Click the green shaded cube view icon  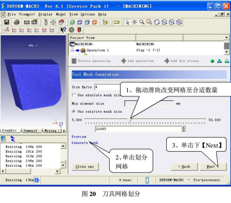point(72,23)
